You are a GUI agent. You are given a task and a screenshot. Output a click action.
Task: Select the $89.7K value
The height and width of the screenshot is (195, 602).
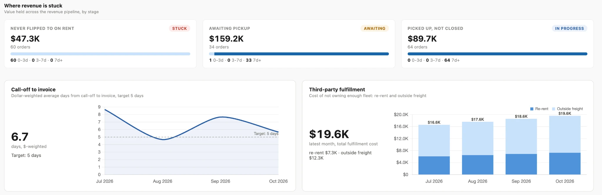coord(422,39)
